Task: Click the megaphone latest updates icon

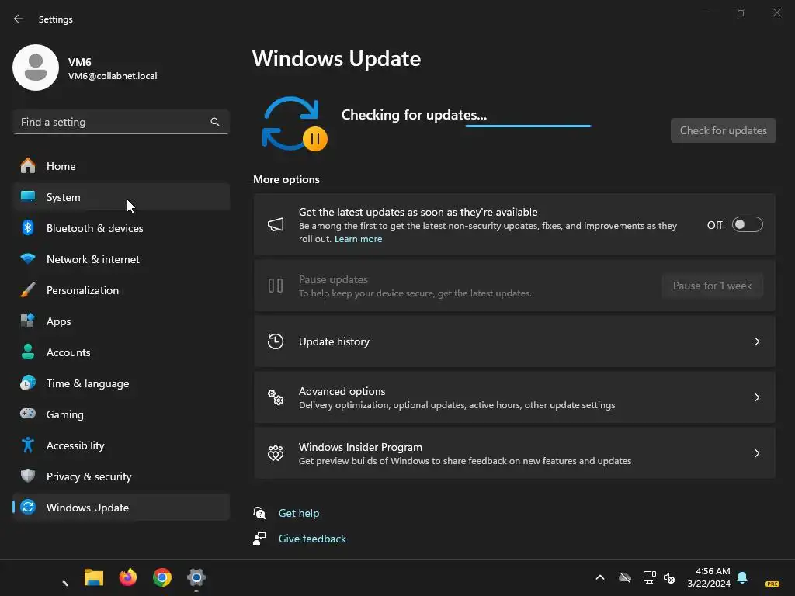Action: pyautogui.click(x=276, y=224)
